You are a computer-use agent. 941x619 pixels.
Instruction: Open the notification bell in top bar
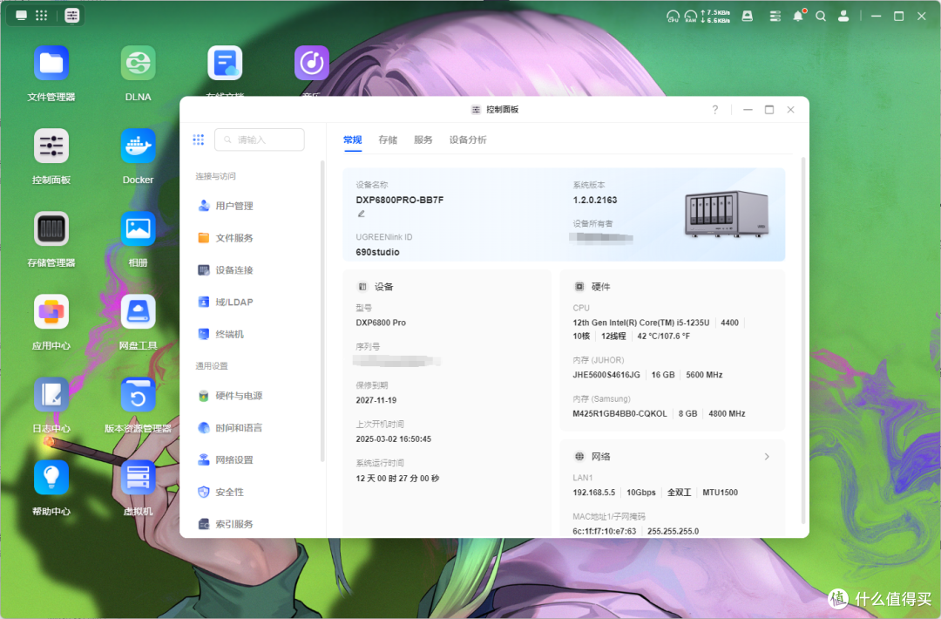(798, 17)
